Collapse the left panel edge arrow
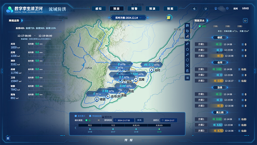 (x=2, y=71)
